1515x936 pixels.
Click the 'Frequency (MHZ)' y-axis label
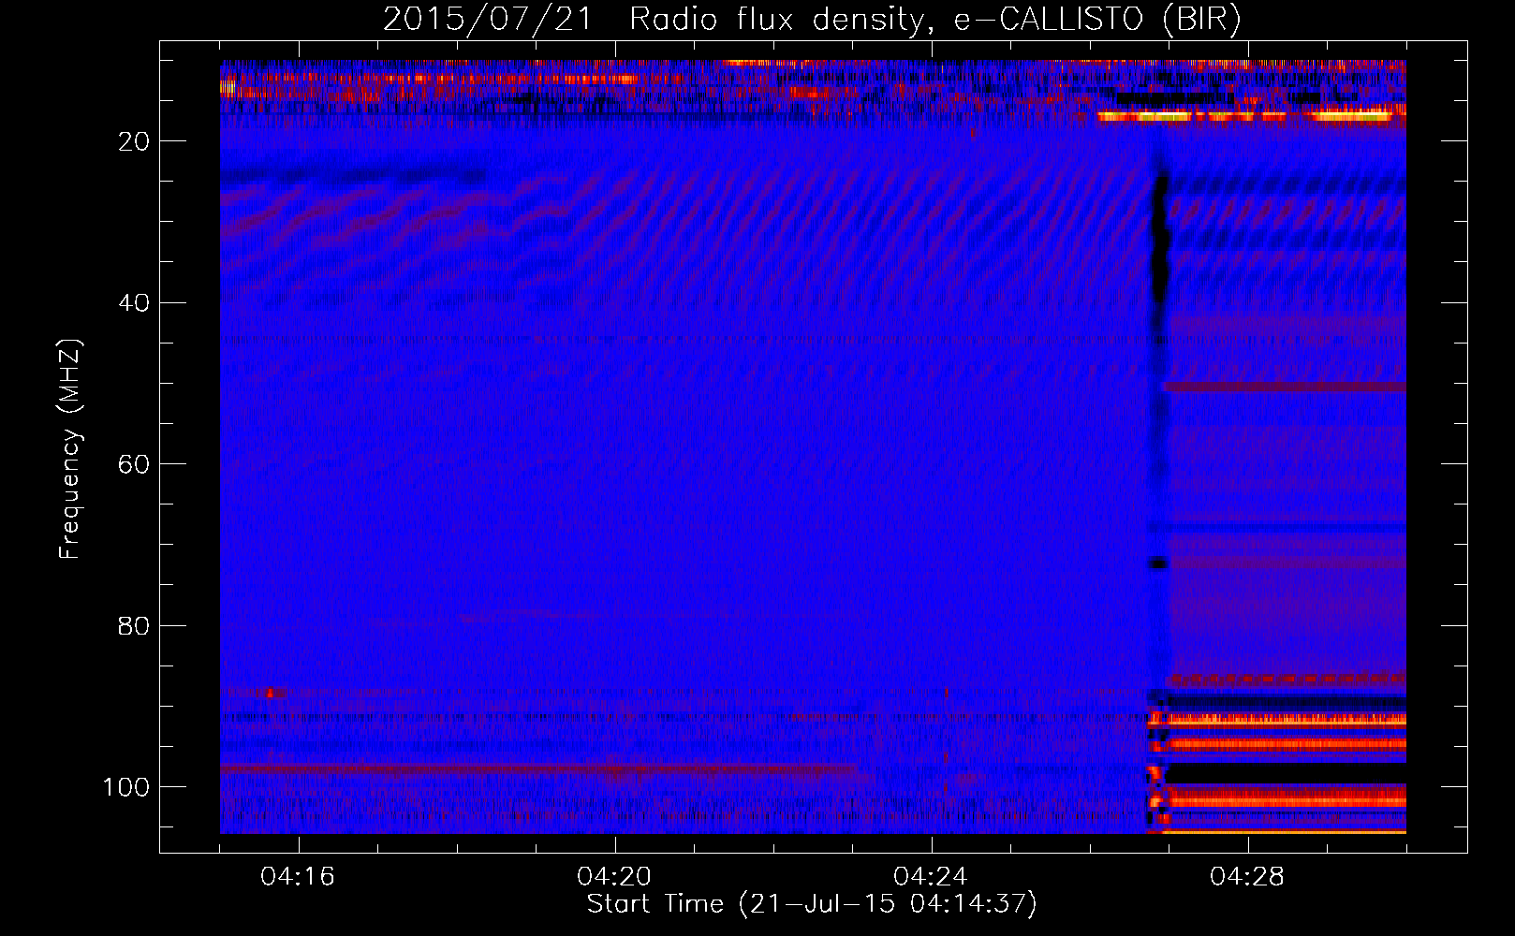pos(70,449)
